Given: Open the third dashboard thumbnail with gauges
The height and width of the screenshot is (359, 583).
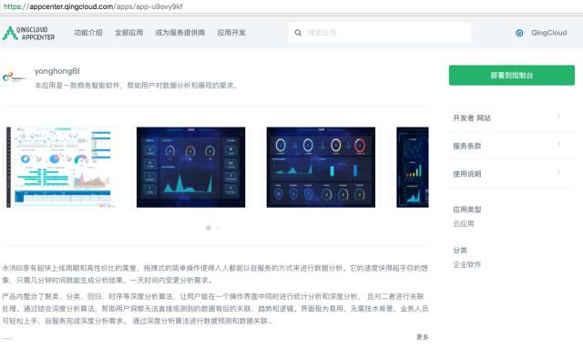Looking at the screenshot, I should (x=321, y=168).
